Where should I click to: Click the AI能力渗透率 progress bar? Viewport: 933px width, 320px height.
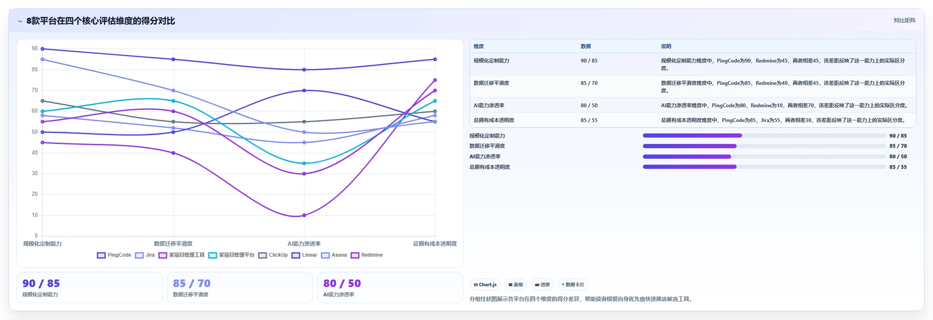point(764,157)
